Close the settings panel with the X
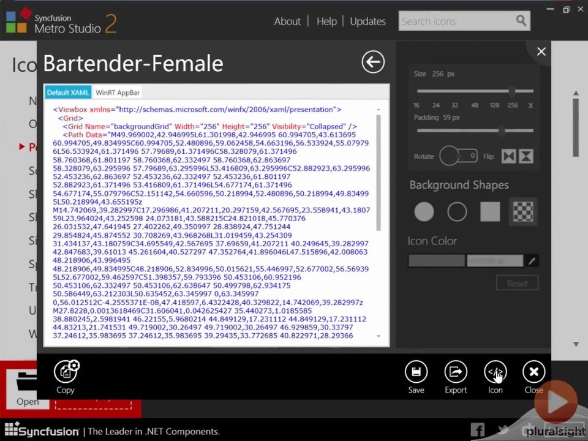 541,51
